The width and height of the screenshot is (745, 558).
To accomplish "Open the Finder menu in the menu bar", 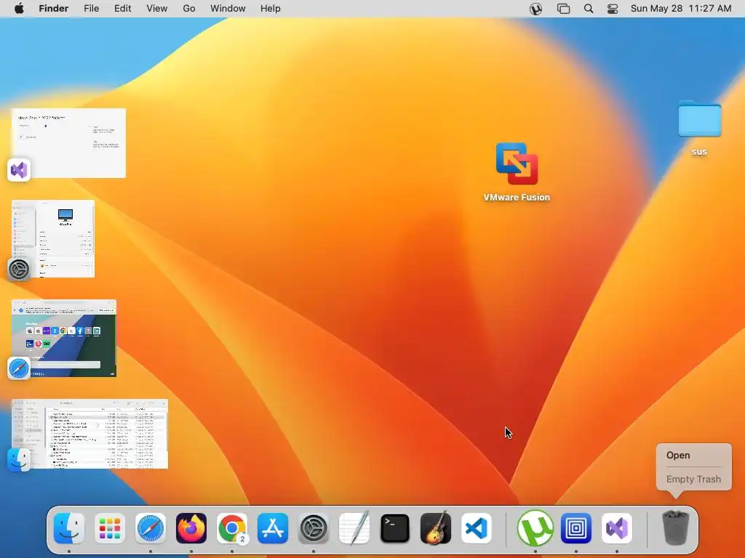I will coord(54,9).
